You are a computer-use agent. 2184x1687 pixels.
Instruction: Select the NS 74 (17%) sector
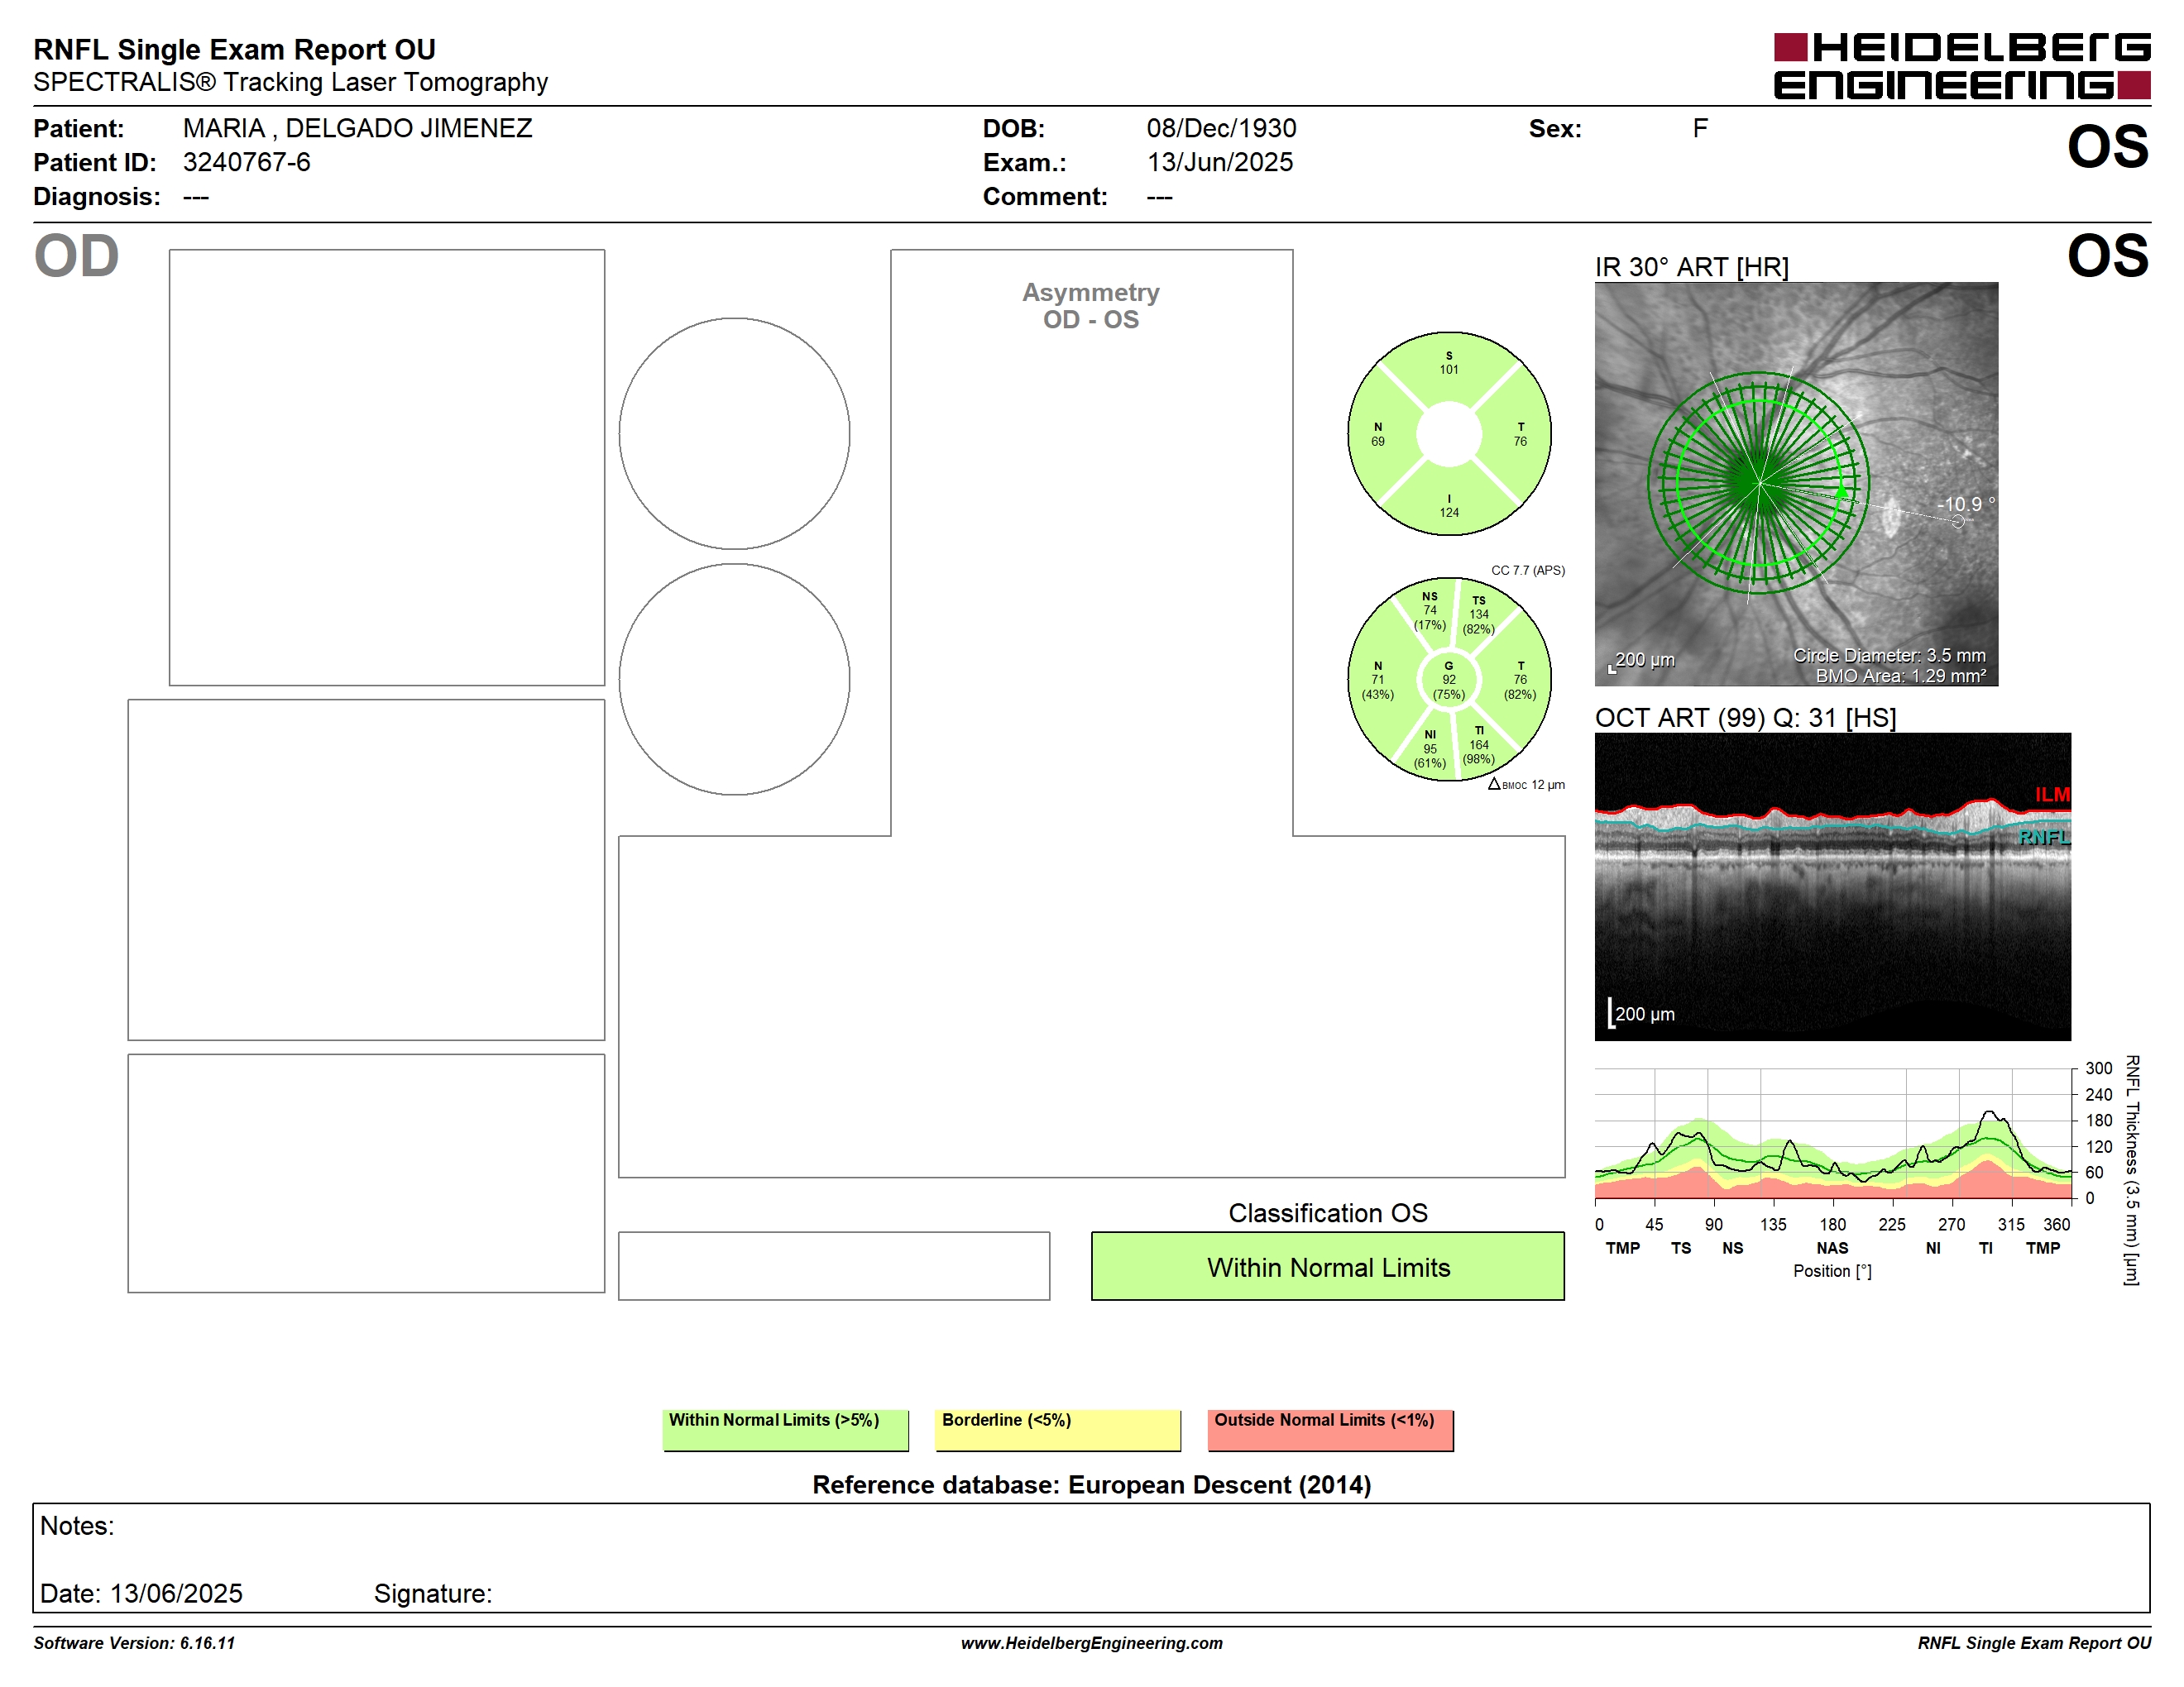(x=1429, y=610)
